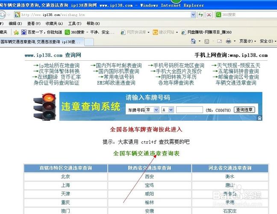
Task: Open the 编辑(E) menu
Action: (x=15, y=24)
